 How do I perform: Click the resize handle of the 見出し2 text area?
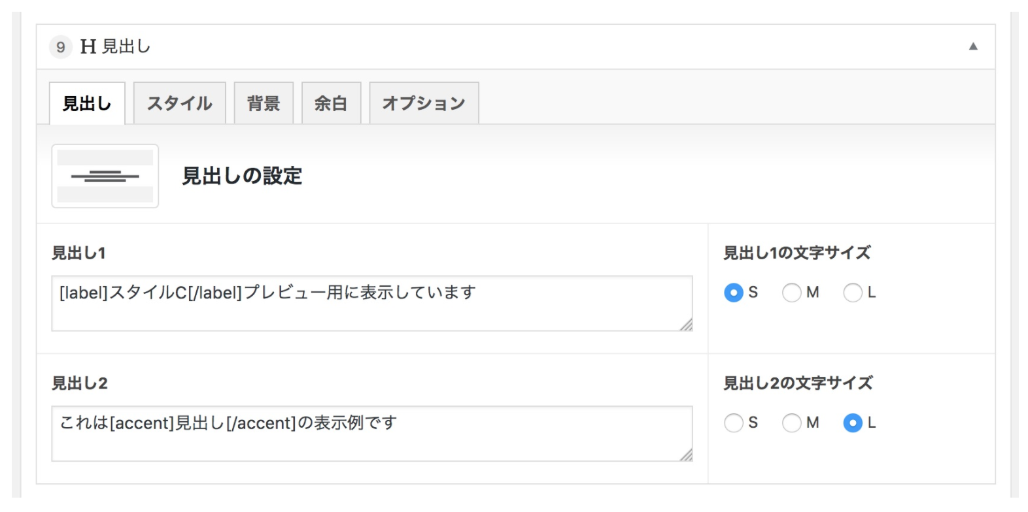tap(686, 455)
